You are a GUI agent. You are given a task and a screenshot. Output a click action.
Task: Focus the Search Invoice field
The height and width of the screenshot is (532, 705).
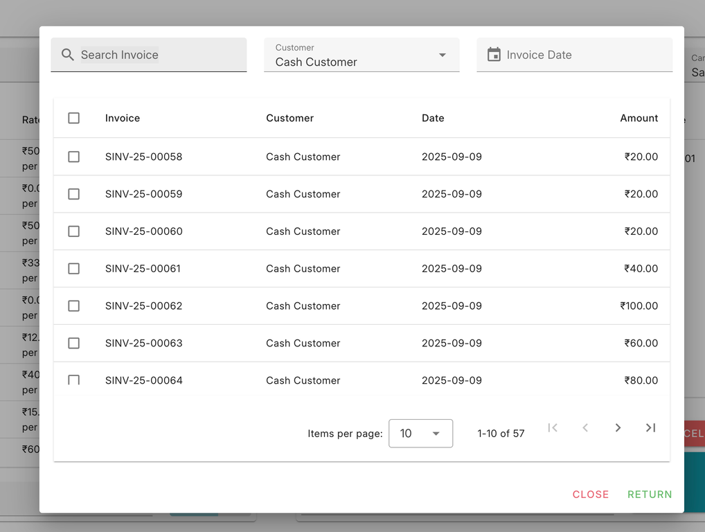(x=149, y=55)
